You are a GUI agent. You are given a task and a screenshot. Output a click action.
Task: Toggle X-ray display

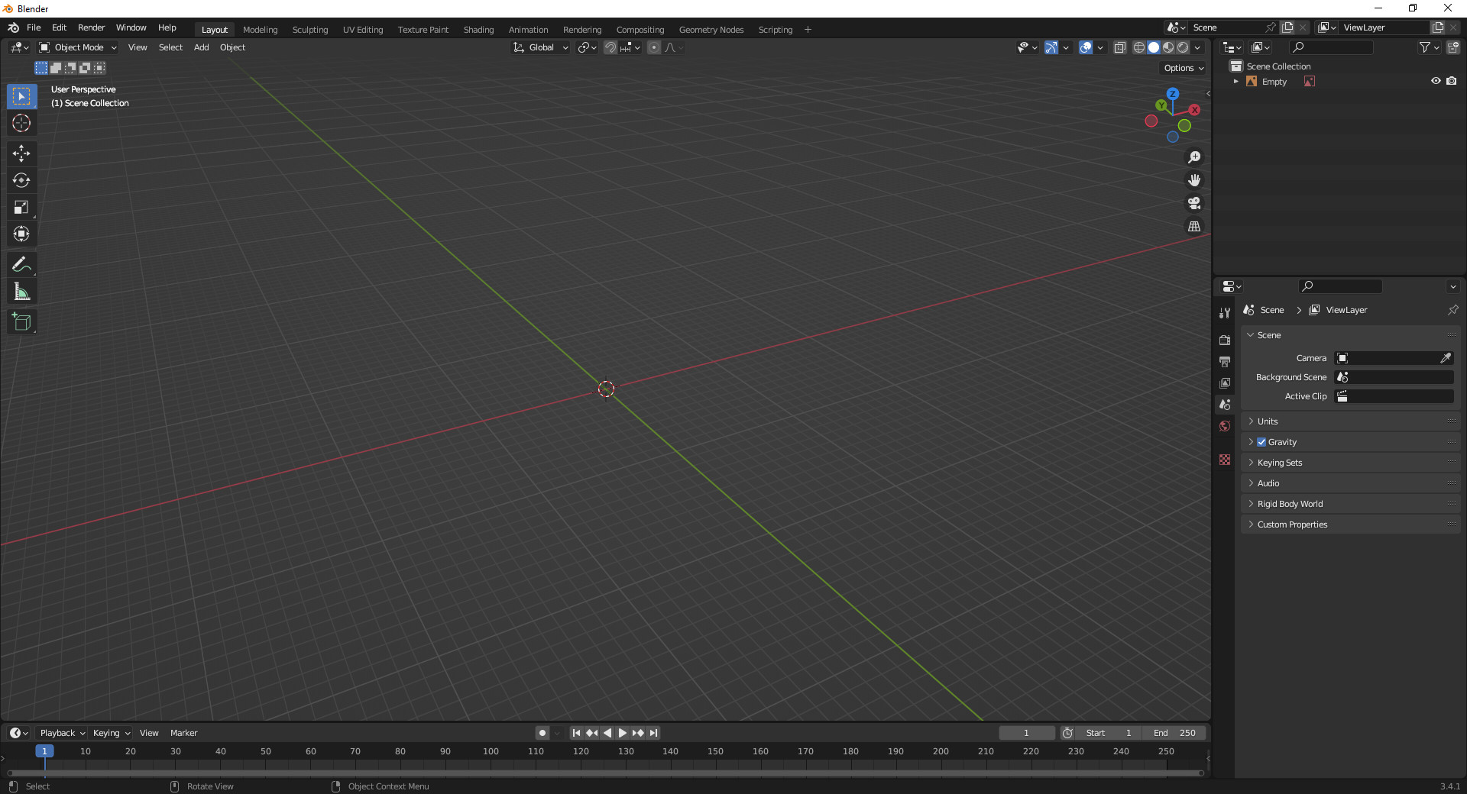pos(1120,47)
